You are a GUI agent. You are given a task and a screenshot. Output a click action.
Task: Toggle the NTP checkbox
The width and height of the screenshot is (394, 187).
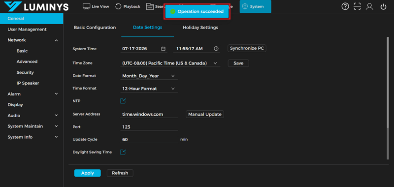[123, 101]
